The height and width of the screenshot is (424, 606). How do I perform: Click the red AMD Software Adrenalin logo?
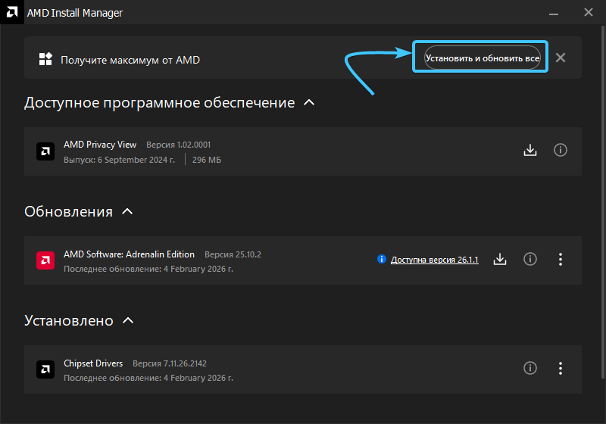click(45, 260)
